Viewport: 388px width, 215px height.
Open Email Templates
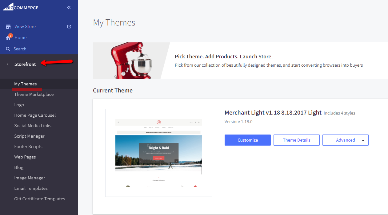click(31, 188)
